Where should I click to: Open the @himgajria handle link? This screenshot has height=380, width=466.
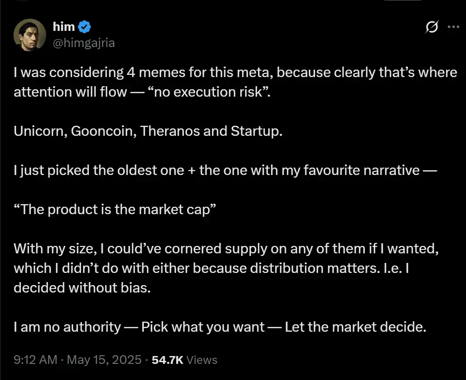(83, 43)
